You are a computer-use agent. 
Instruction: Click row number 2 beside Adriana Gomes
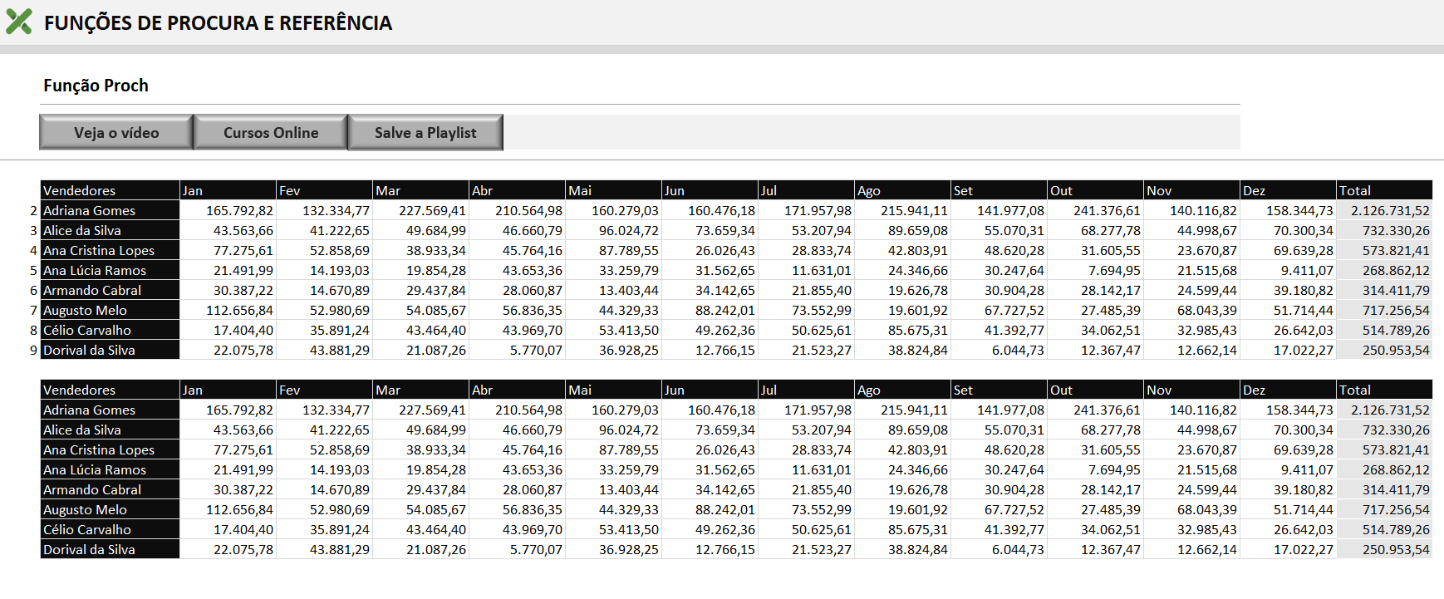pyautogui.click(x=33, y=211)
